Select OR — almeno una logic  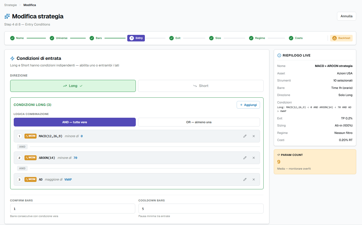(x=199, y=122)
